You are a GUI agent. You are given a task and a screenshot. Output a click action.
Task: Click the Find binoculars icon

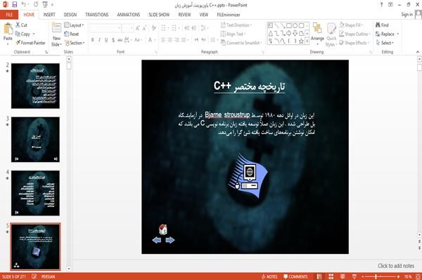pyautogui.click(x=378, y=25)
